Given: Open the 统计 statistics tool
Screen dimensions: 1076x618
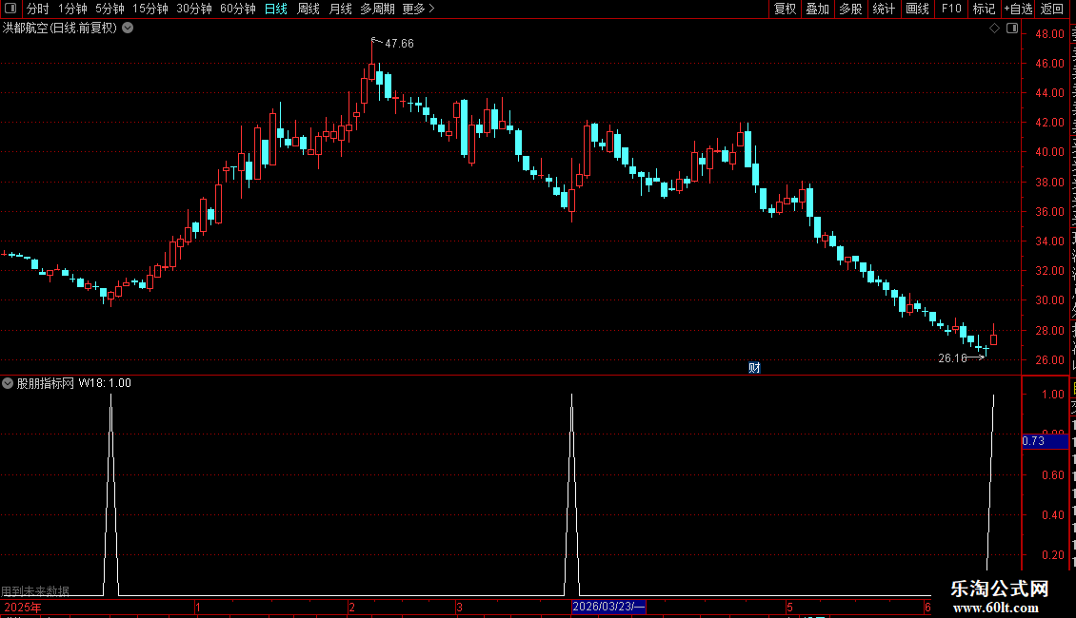Looking at the screenshot, I should 884,9.
